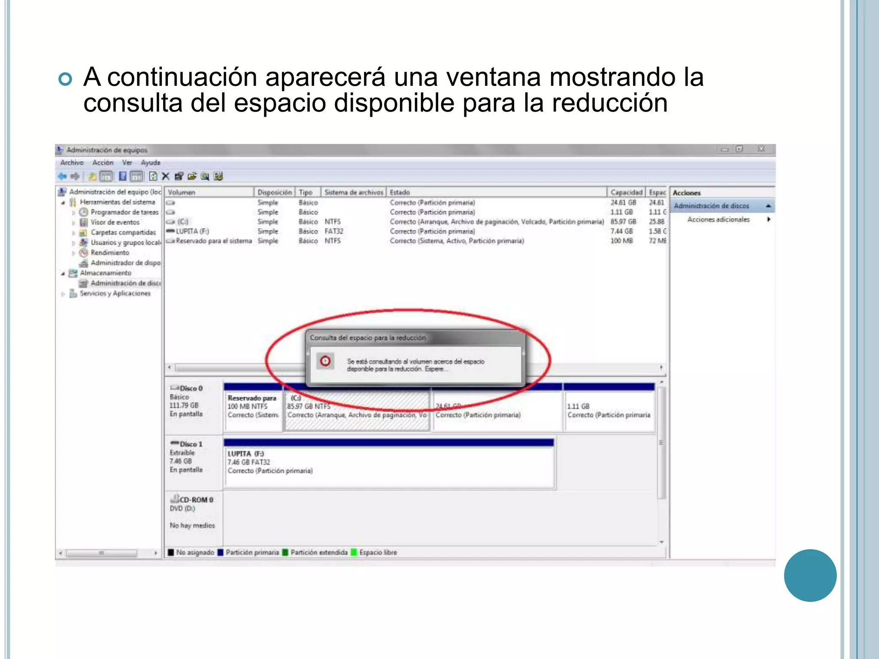Click the blue Back arrow toolbar icon
879x659 pixels.
coord(62,176)
